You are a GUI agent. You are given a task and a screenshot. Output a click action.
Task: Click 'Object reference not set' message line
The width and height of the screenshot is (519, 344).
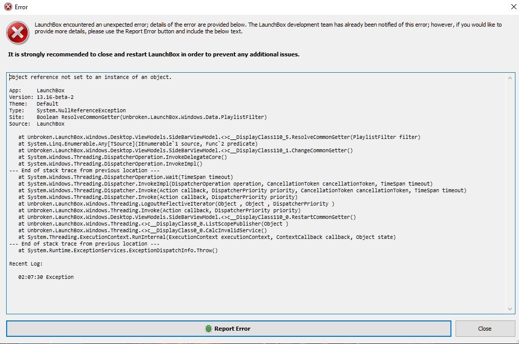click(x=90, y=77)
